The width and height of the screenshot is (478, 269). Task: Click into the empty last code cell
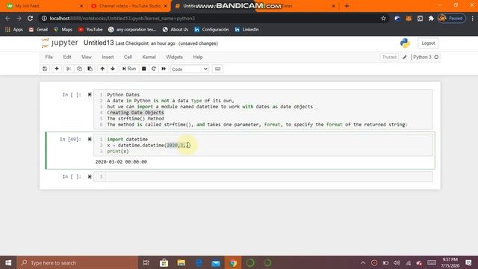click(268, 176)
